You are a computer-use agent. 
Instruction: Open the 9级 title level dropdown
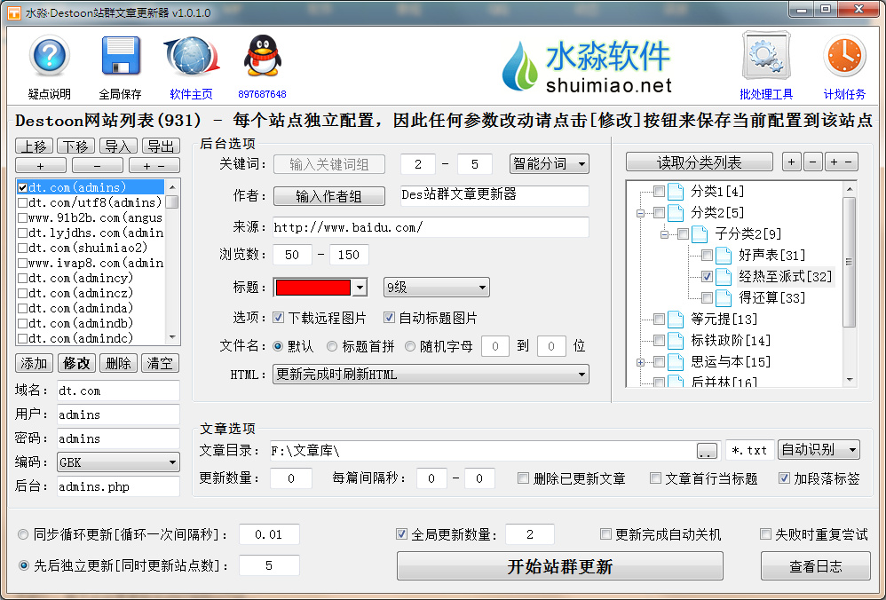pyautogui.click(x=436, y=288)
